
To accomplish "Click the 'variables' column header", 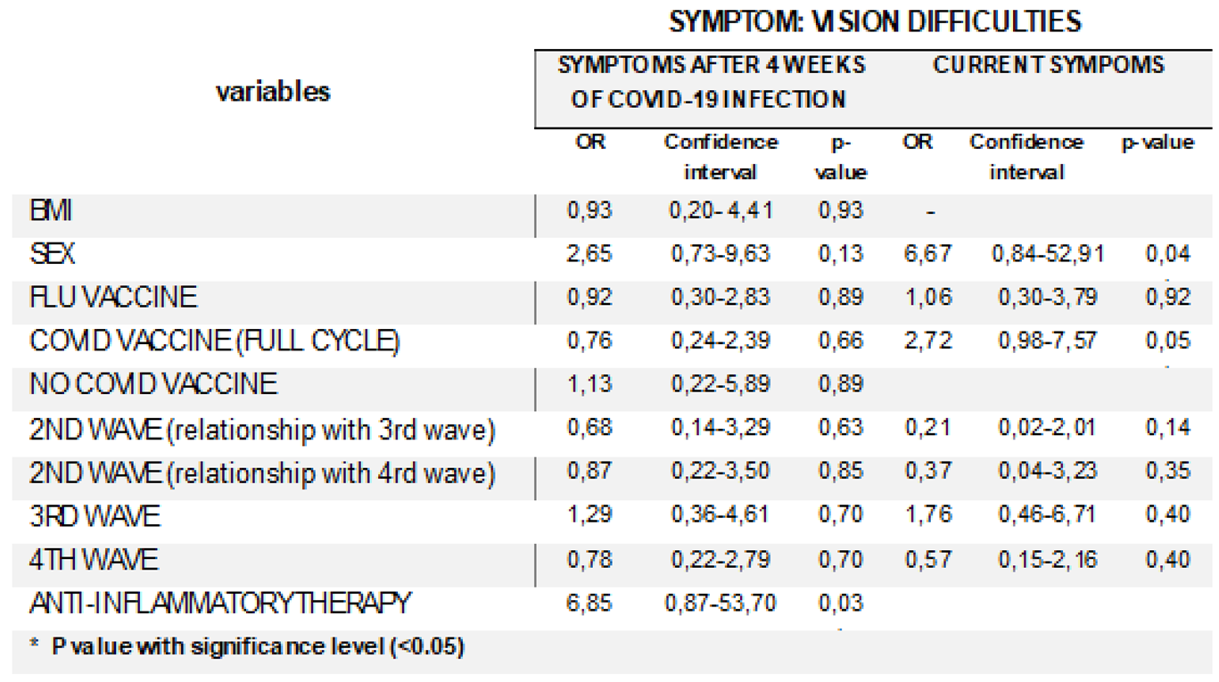I will coord(273,91).
